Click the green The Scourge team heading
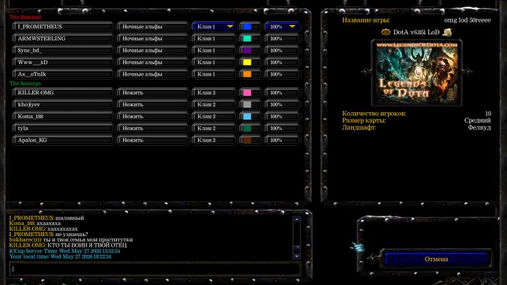Image resolution: width=507 pixels, height=285 pixels. coord(25,83)
